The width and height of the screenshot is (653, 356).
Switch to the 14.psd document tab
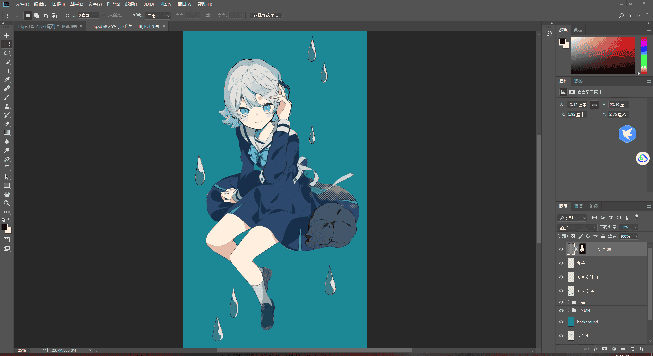pyautogui.click(x=47, y=26)
